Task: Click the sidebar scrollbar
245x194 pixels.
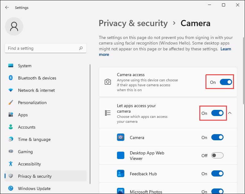Action: [90, 124]
